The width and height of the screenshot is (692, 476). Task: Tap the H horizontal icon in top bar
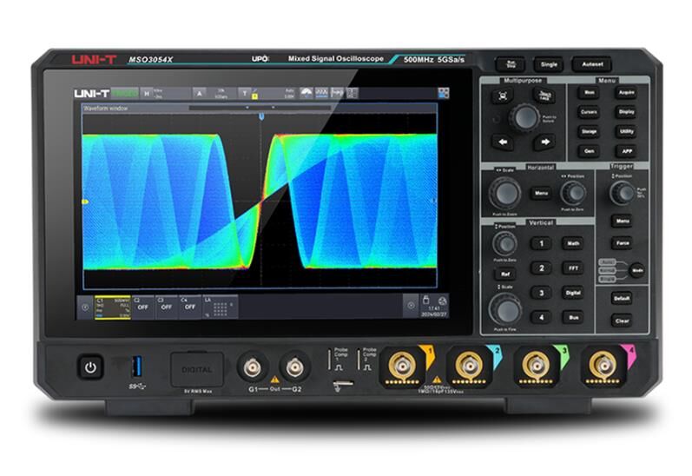(147, 93)
